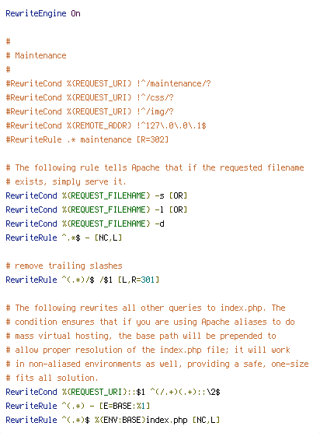Click the REQUEST_FILENAME -s condition line
320x433 pixels.
(x=96, y=195)
